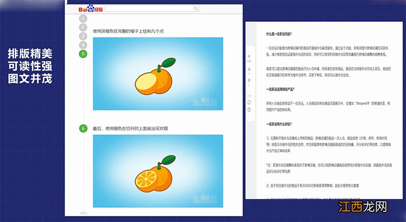406x222 pixels.
Task: Select the green step 6 marker
Action: click(x=83, y=128)
